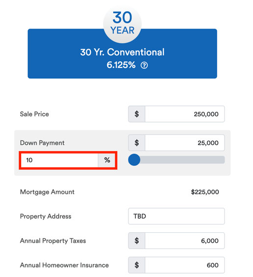Click the middle of the Down Payment slider track
This screenshot has width=253, height=277.
point(177,160)
